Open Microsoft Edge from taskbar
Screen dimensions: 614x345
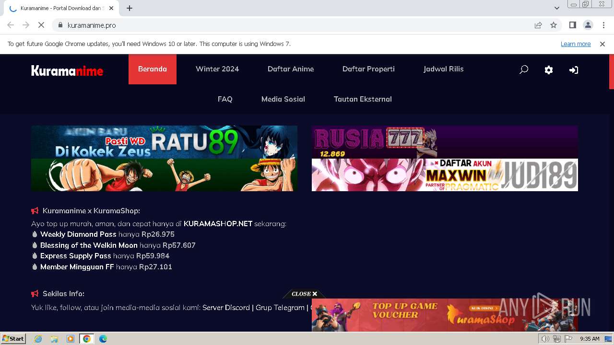[x=103, y=339]
